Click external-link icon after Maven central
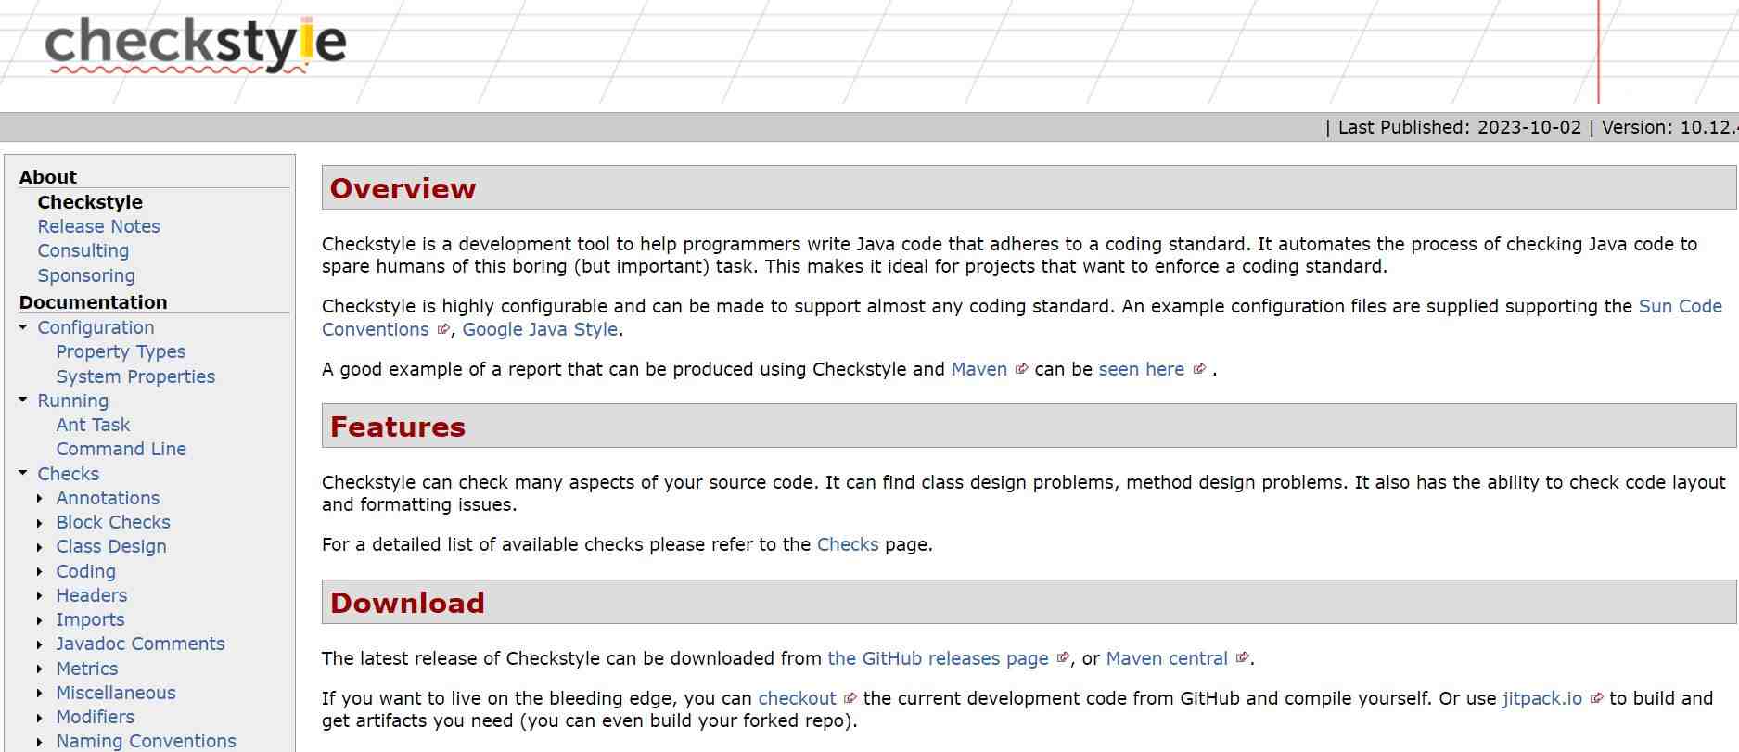1739x752 pixels. click(1243, 658)
